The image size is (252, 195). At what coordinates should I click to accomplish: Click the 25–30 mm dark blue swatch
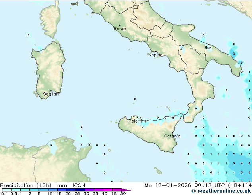80,190
